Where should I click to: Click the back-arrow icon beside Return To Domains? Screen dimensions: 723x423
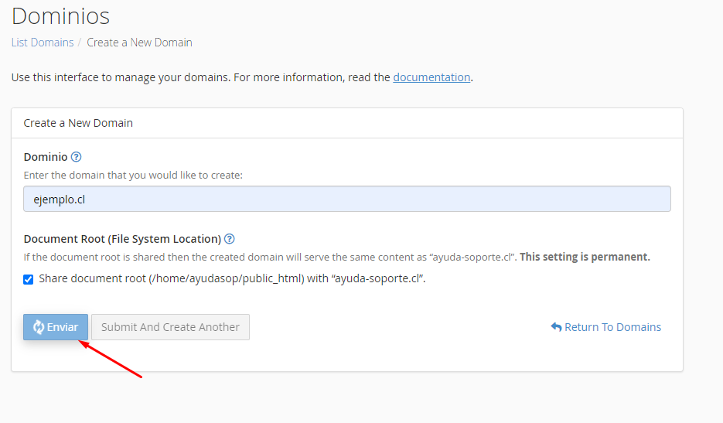tap(556, 327)
